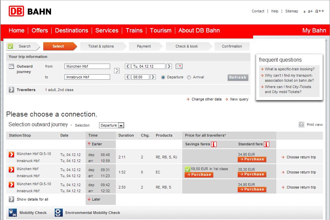Click the outward journey train icon
The width and height of the screenshot is (330, 220).
(11, 66)
